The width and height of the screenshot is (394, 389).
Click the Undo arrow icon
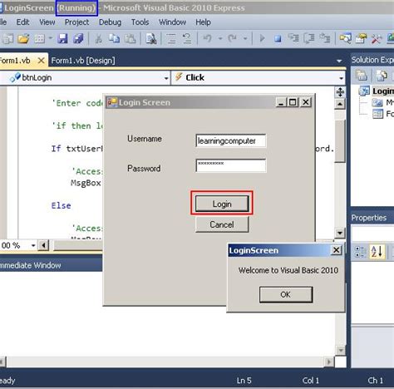[x=207, y=38]
